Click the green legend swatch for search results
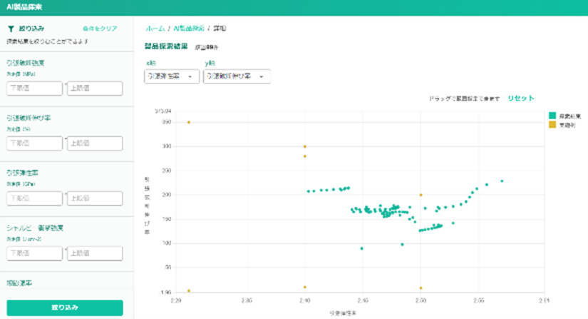The width and height of the screenshot is (588, 319). (x=552, y=115)
